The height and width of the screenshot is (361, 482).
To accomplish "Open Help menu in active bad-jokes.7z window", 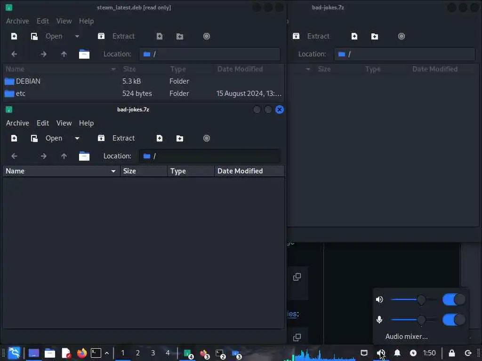I will (x=87, y=123).
